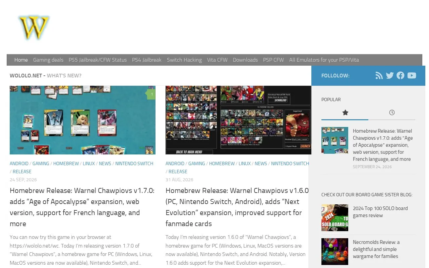
Task: Switch to the clock Recent tab
Action: (x=392, y=113)
